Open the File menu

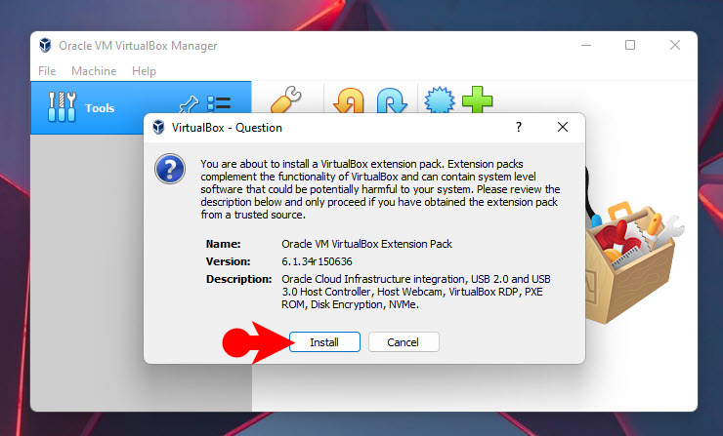click(47, 71)
